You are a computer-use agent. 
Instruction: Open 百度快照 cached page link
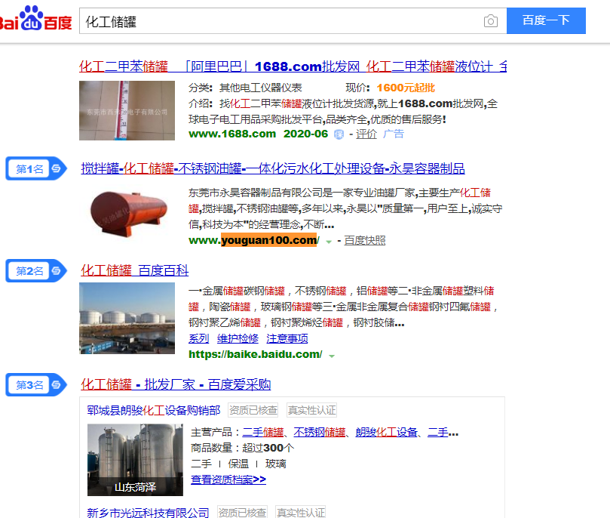364,240
